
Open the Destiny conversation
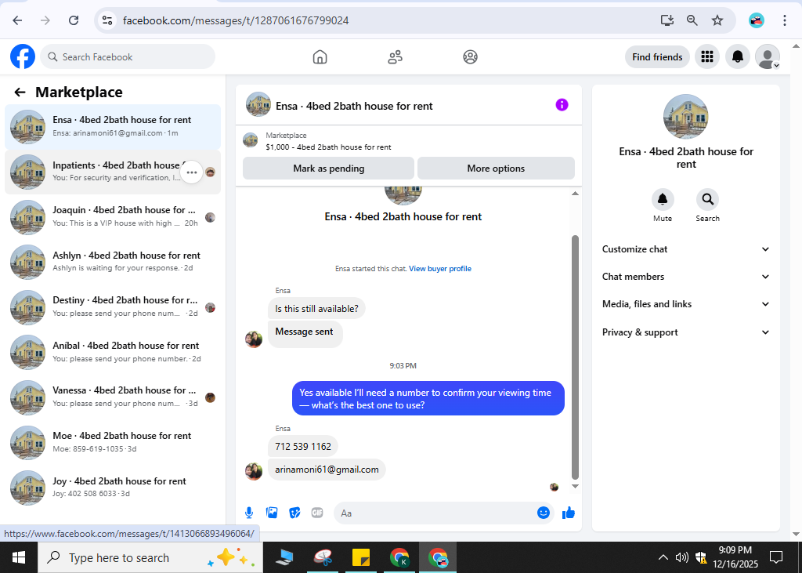point(113,307)
